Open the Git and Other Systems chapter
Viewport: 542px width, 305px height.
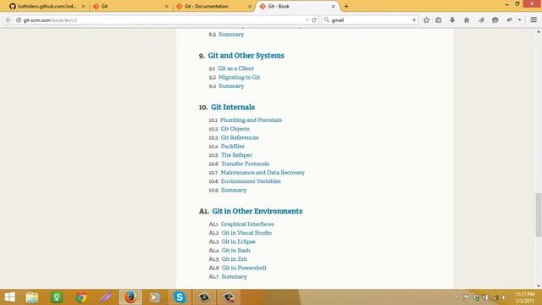click(246, 55)
